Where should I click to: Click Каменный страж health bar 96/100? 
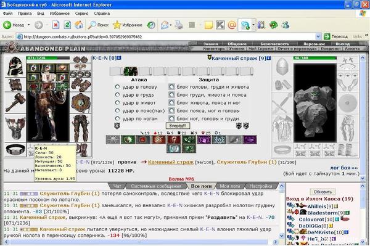coord(314,58)
